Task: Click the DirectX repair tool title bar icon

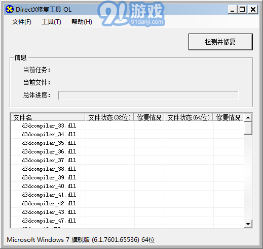Action: [x=10, y=9]
